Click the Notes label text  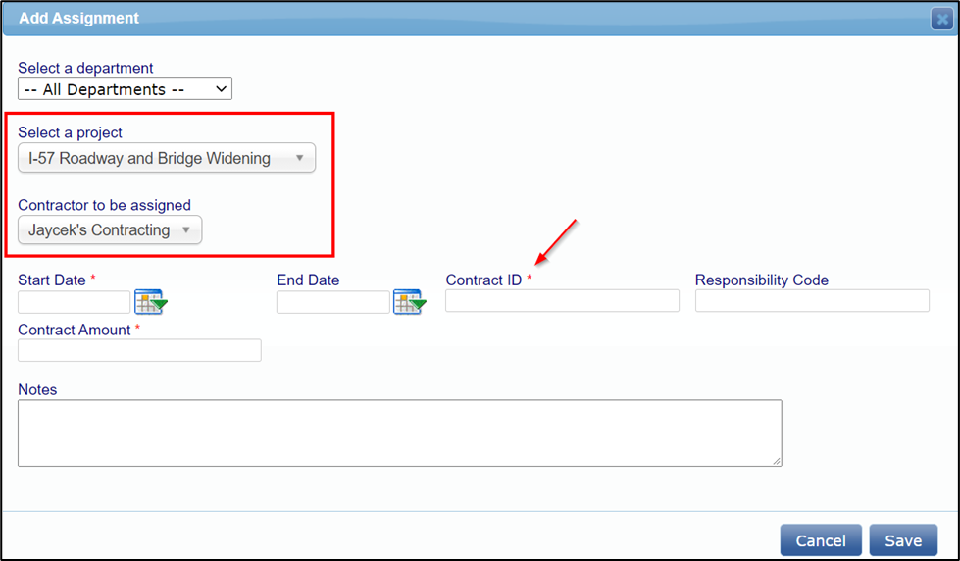pyautogui.click(x=37, y=389)
